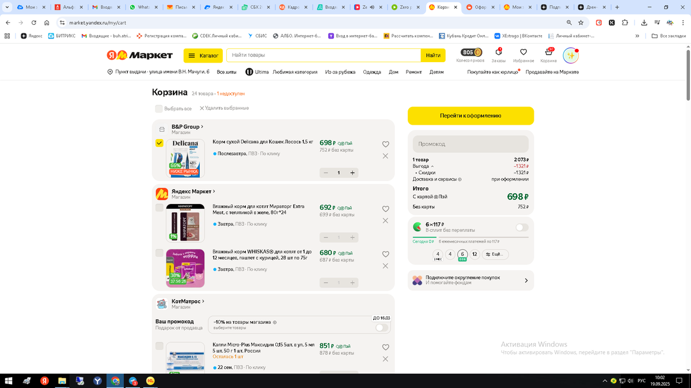
Task: Open Избранное favorites heart icon
Action: point(523,55)
